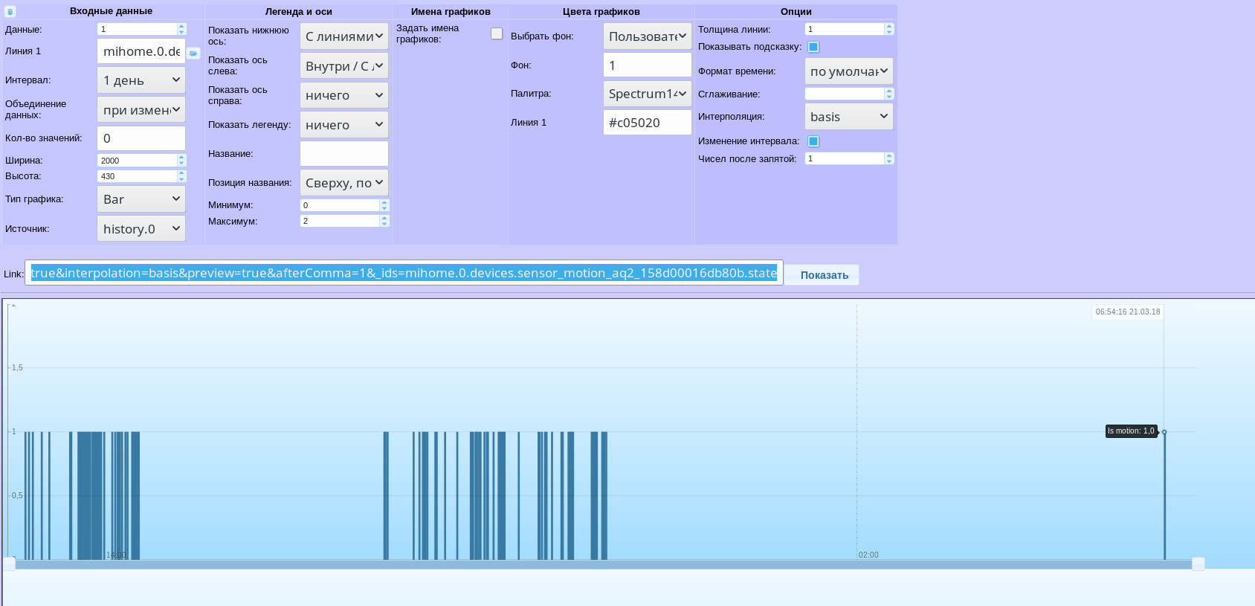
Task: Toggle the Показывать подсказку checkbox
Action: (813, 47)
